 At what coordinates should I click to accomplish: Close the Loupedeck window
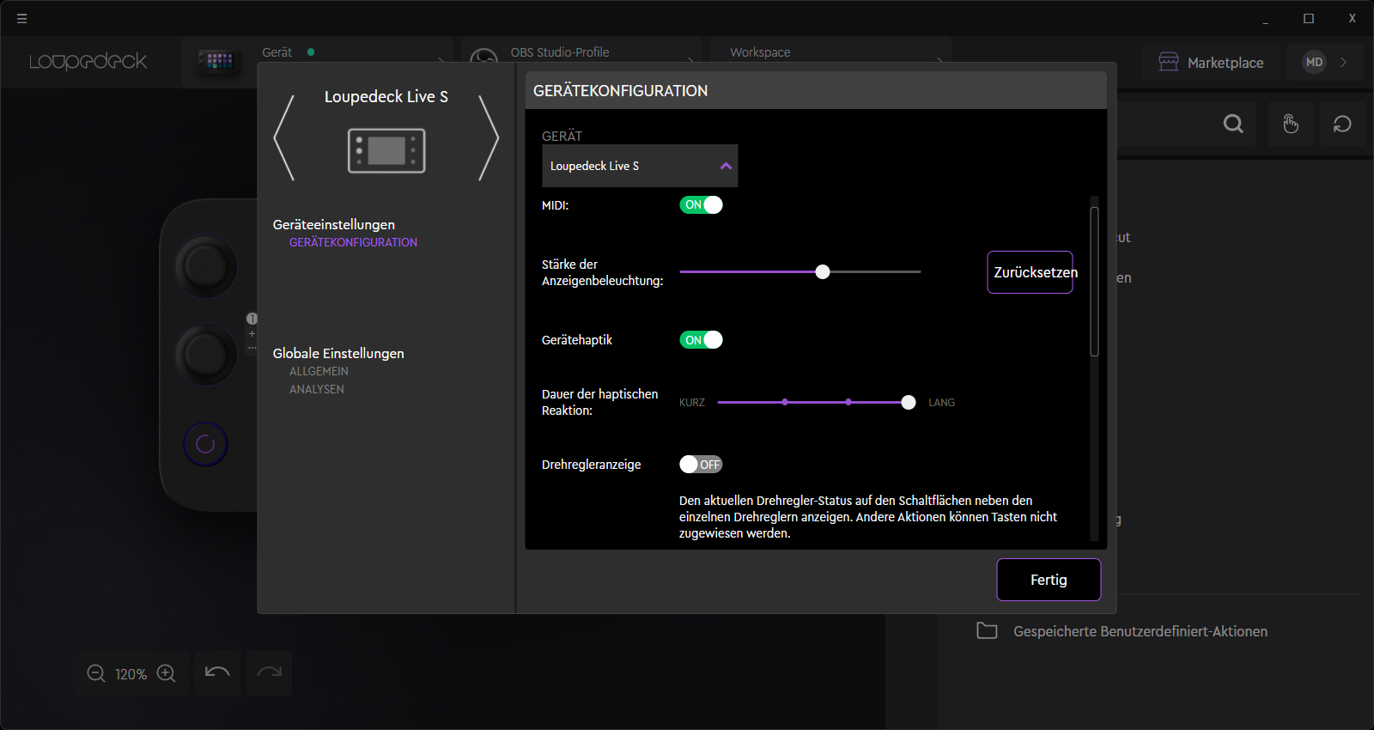pyautogui.click(x=1352, y=18)
